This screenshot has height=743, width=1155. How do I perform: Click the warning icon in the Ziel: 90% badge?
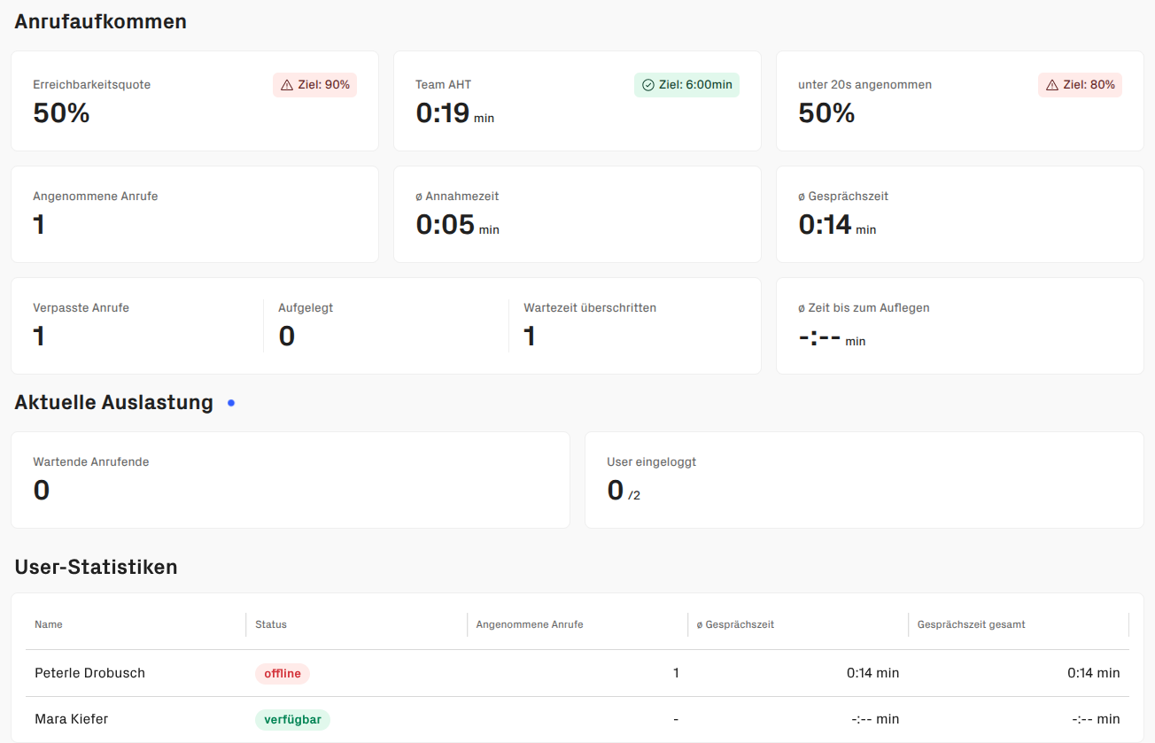(286, 85)
